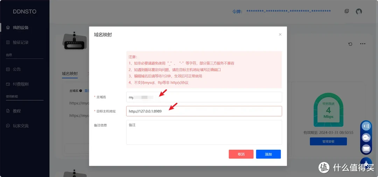
Task: Click the calendar icon beside 公告
Action: point(8,69)
